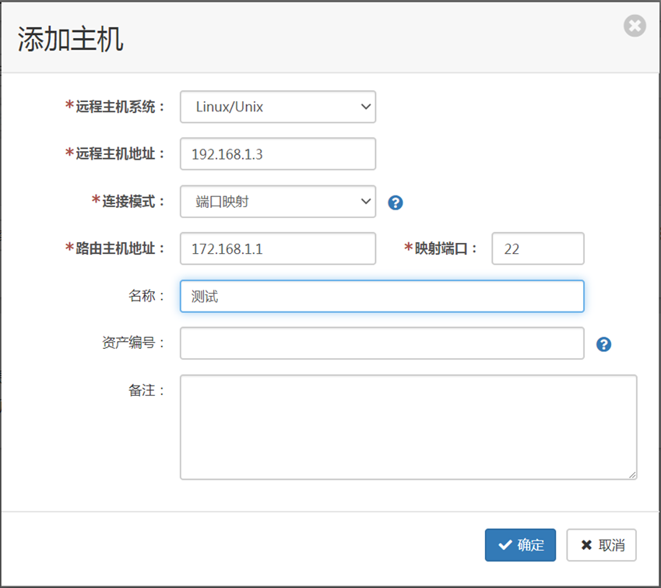661x588 pixels.
Task: Select the 路由主机地址 field showing 172.168.1.1
Action: pyautogui.click(x=278, y=248)
